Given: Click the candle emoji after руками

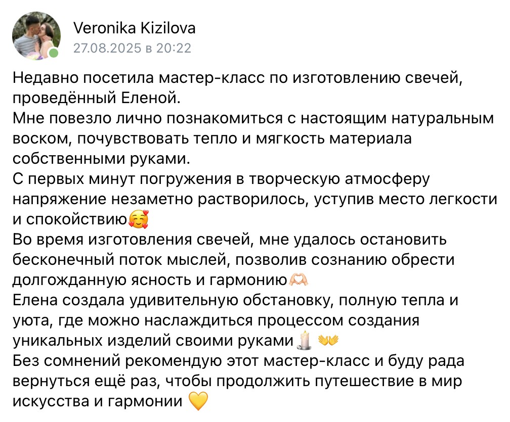Looking at the screenshot, I should pyautogui.click(x=305, y=340).
